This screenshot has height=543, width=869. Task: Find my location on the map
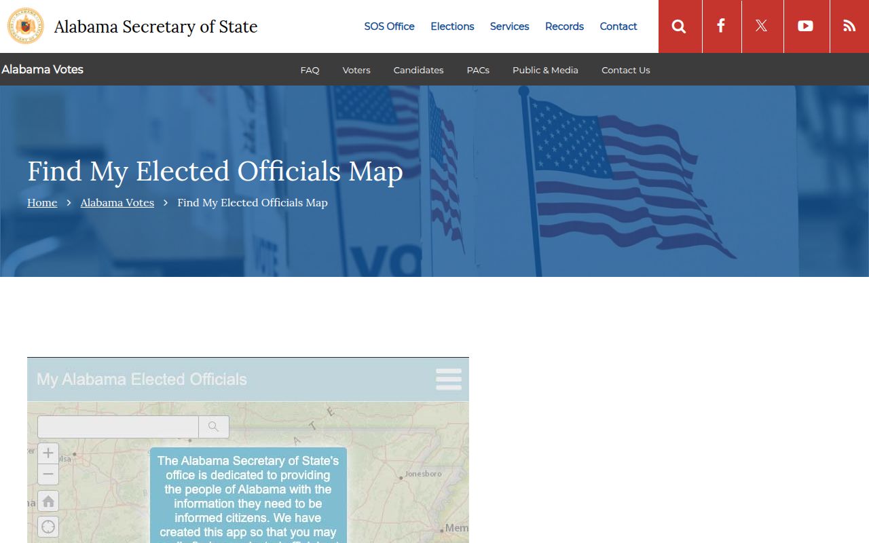(x=48, y=527)
